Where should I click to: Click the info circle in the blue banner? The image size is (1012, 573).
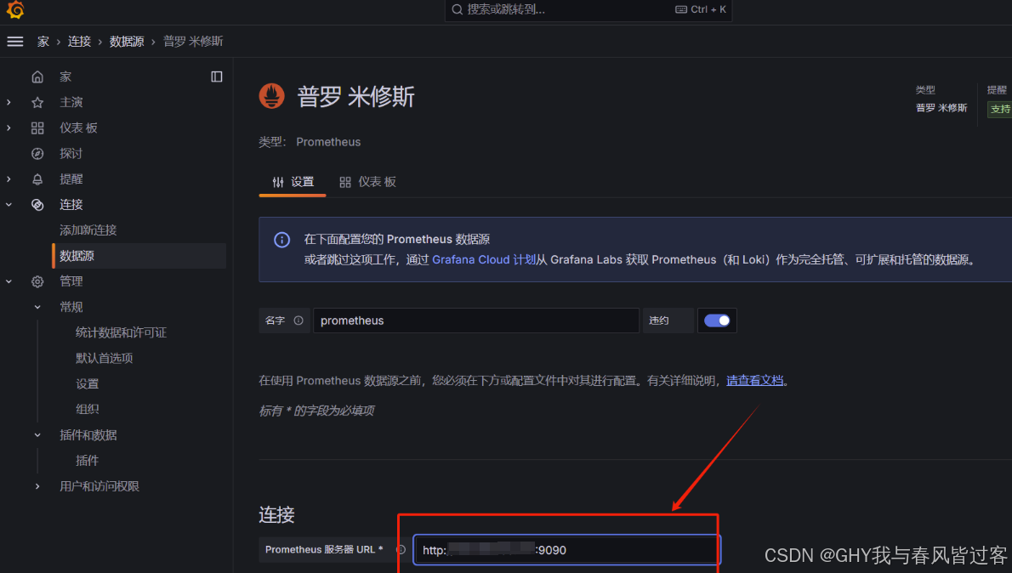pyautogui.click(x=282, y=240)
